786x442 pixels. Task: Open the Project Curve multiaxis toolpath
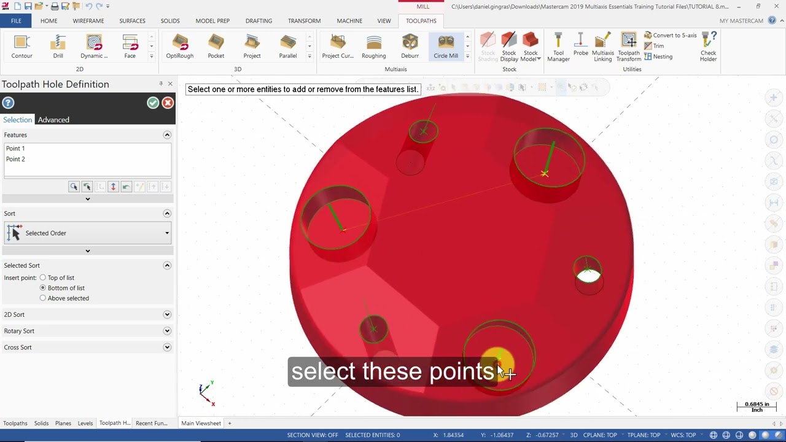point(338,47)
